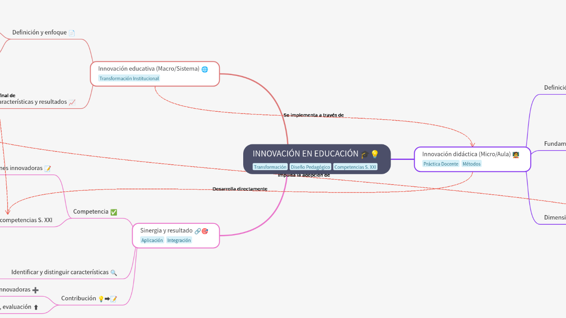Click the "Se implementa a través de" connector label
The image size is (566, 318).
pyautogui.click(x=314, y=115)
